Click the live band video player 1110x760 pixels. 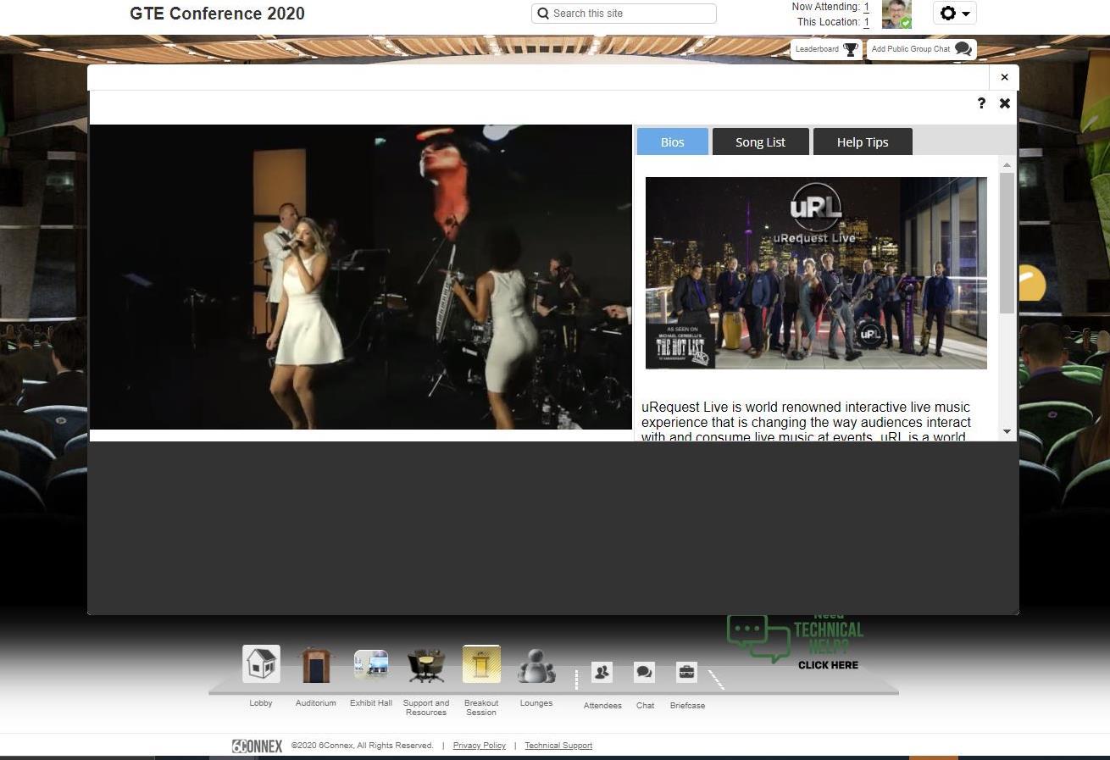point(361,277)
